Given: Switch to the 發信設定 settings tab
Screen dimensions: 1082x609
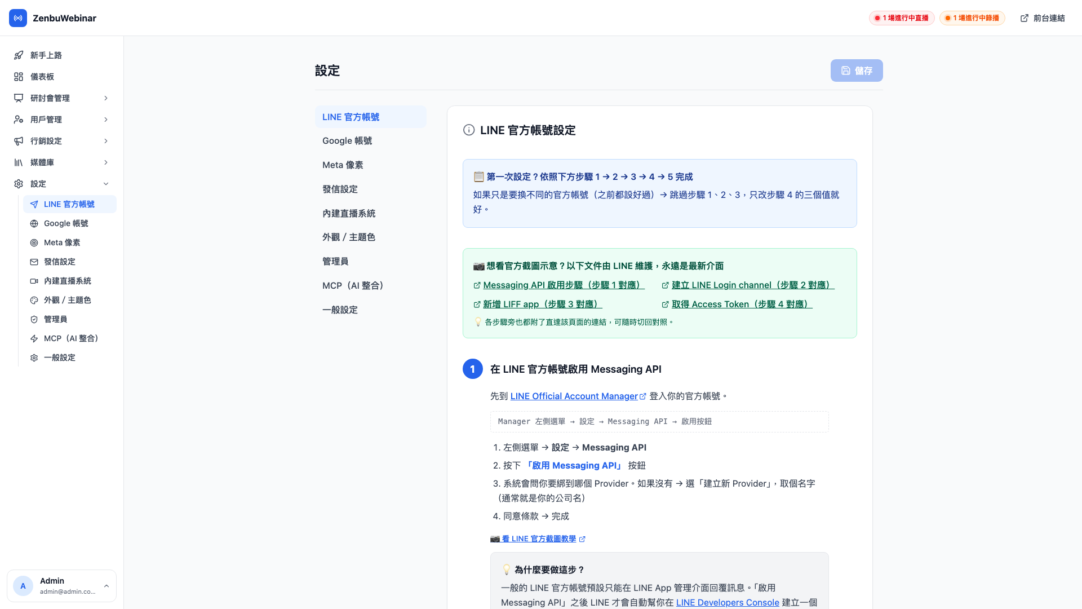Looking at the screenshot, I should (x=371, y=189).
